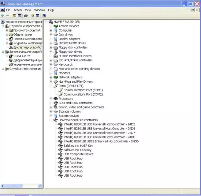Viewport: 201px width, 196px height.
Task: Toggle the Show/Hide Console Tree icon
Action: 19,16
